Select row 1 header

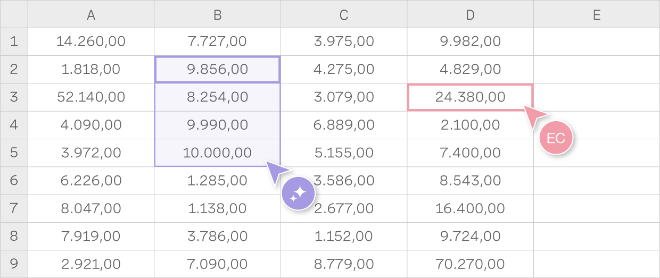click(x=14, y=41)
